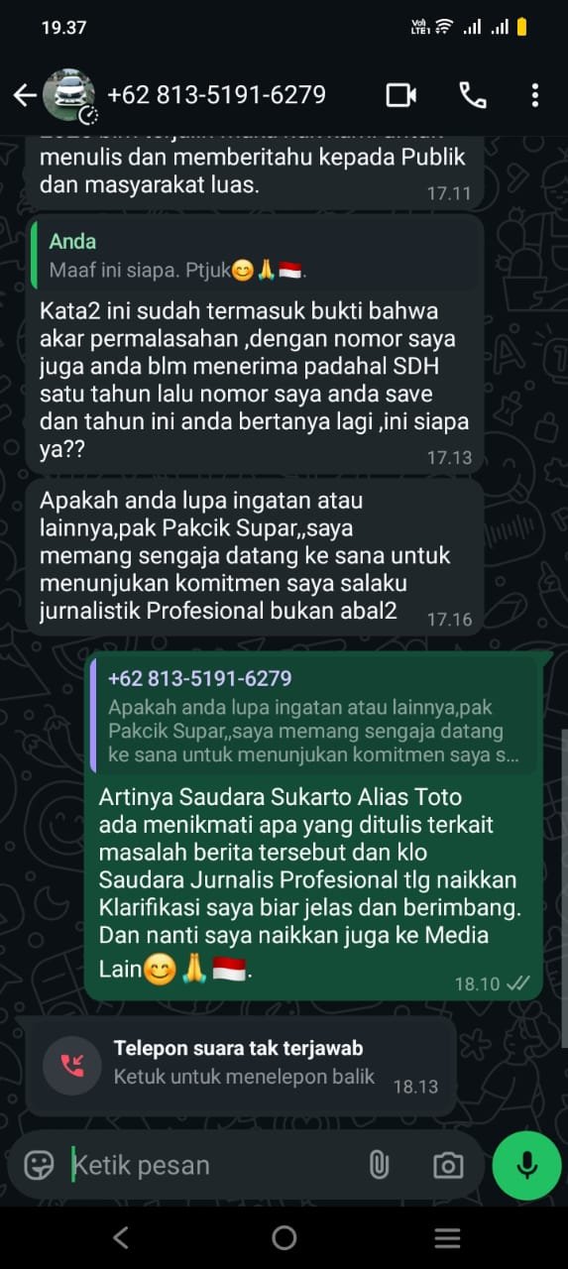Tap the missed call red phone icon
Viewport: 568px width, 1269px height.
[x=71, y=1066]
